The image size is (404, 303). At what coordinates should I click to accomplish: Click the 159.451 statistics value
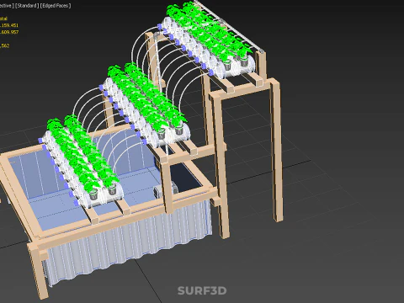(10, 25)
